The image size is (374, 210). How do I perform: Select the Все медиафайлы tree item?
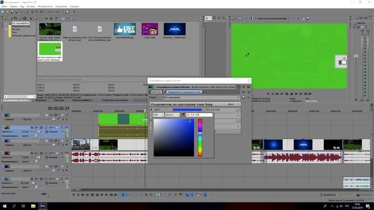point(20,23)
